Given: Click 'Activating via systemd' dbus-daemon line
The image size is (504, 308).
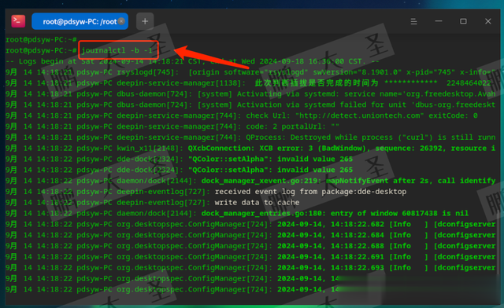Looking at the screenshot, I should [250, 94].
